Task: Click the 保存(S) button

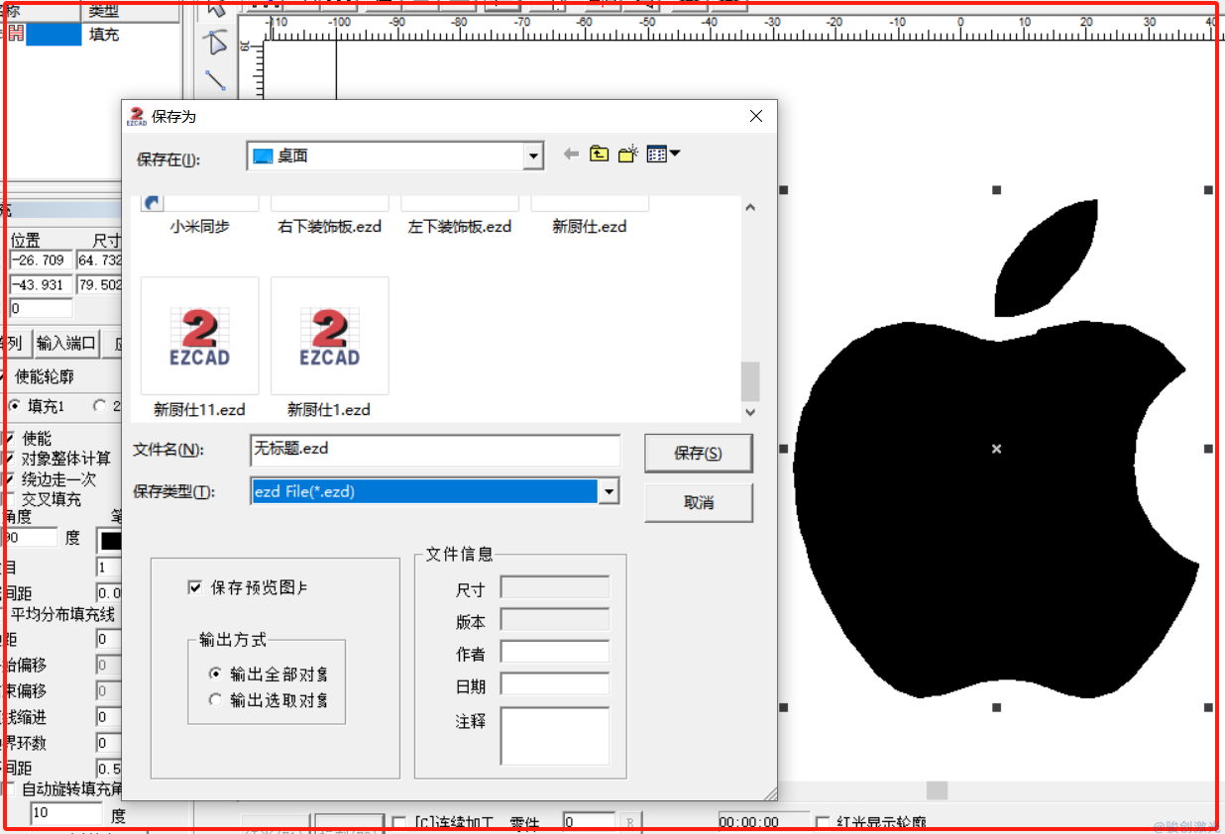Action: point(698,454)
